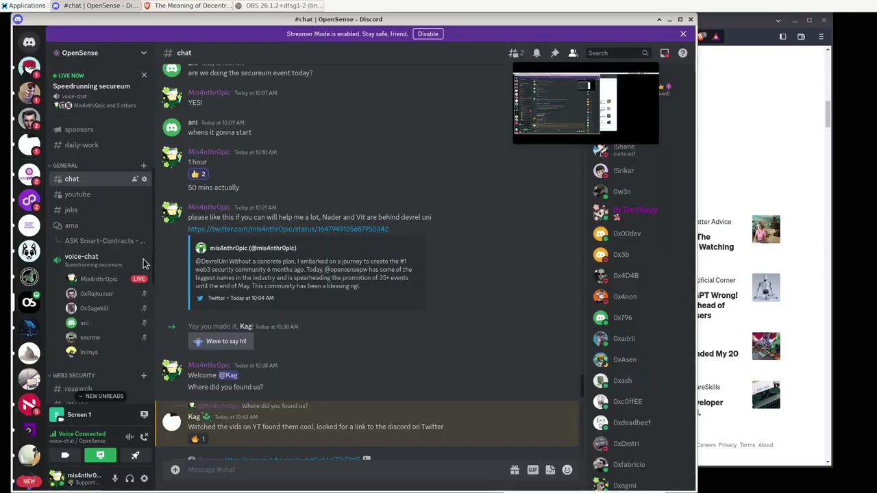This screenshot has width=877, height=493.
Task: Dismiss the Streamer Mode banner
Action: 683,34
